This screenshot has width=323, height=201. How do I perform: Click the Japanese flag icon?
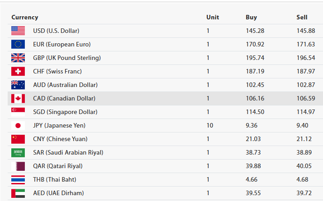[x=18, y=125]
